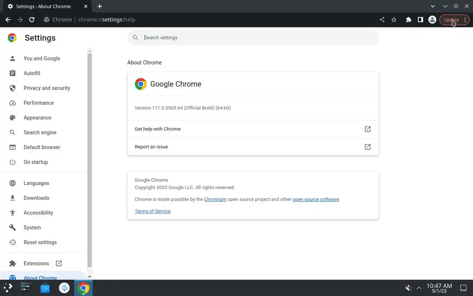Screen dimensions: 473x296
Task: Go to Languages settings
Action: coord(36,183)
